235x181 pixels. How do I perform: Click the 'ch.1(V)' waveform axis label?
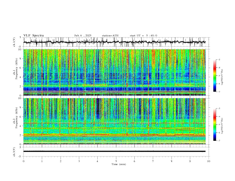click(14, 42)
